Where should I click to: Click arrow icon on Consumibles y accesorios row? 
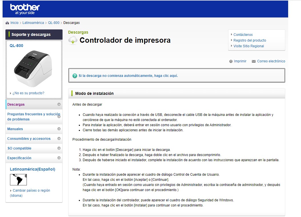[x=59, y=138]
